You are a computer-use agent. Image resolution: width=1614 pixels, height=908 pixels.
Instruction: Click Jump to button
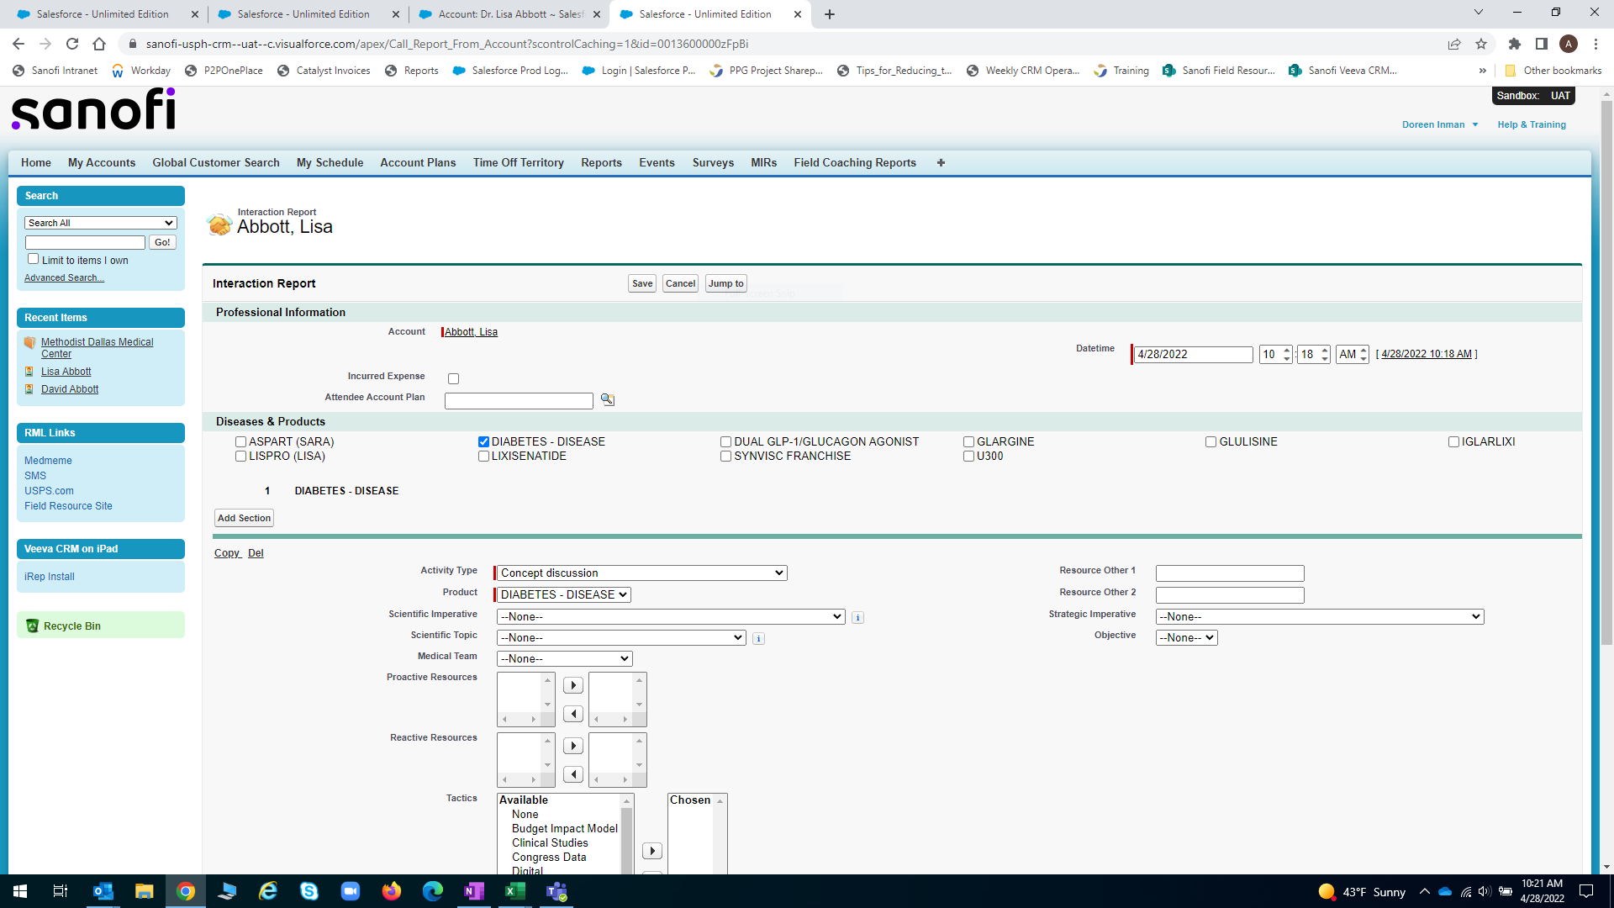pos(725,284)
